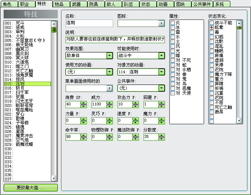Click the 力量 F spinner arrows

tap(83, 121)
